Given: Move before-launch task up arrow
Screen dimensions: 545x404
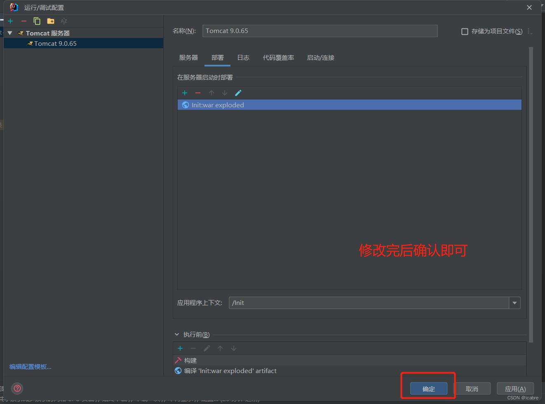Looking at the screenshot, I should (220, 348).
